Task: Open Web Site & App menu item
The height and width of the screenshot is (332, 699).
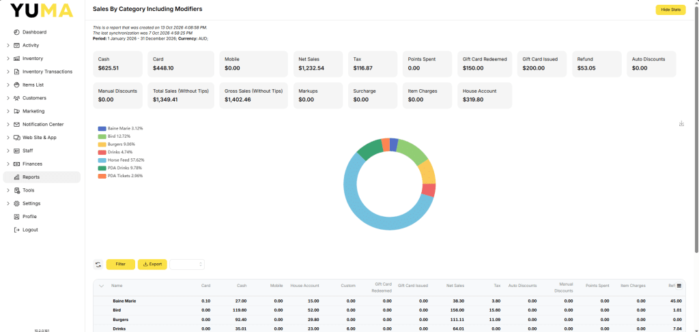Action: tap(42, 138)
